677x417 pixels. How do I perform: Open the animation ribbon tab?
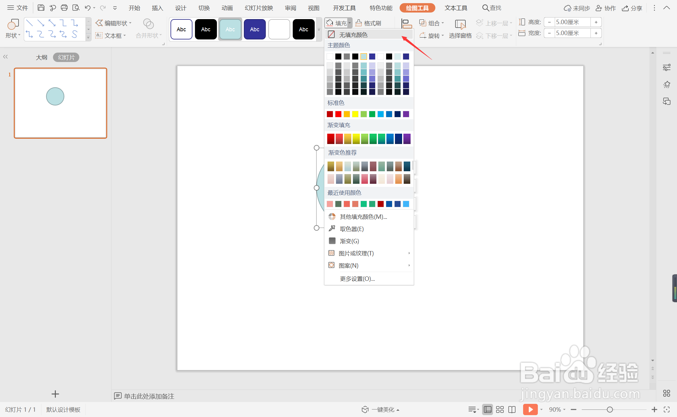(227, 8)
